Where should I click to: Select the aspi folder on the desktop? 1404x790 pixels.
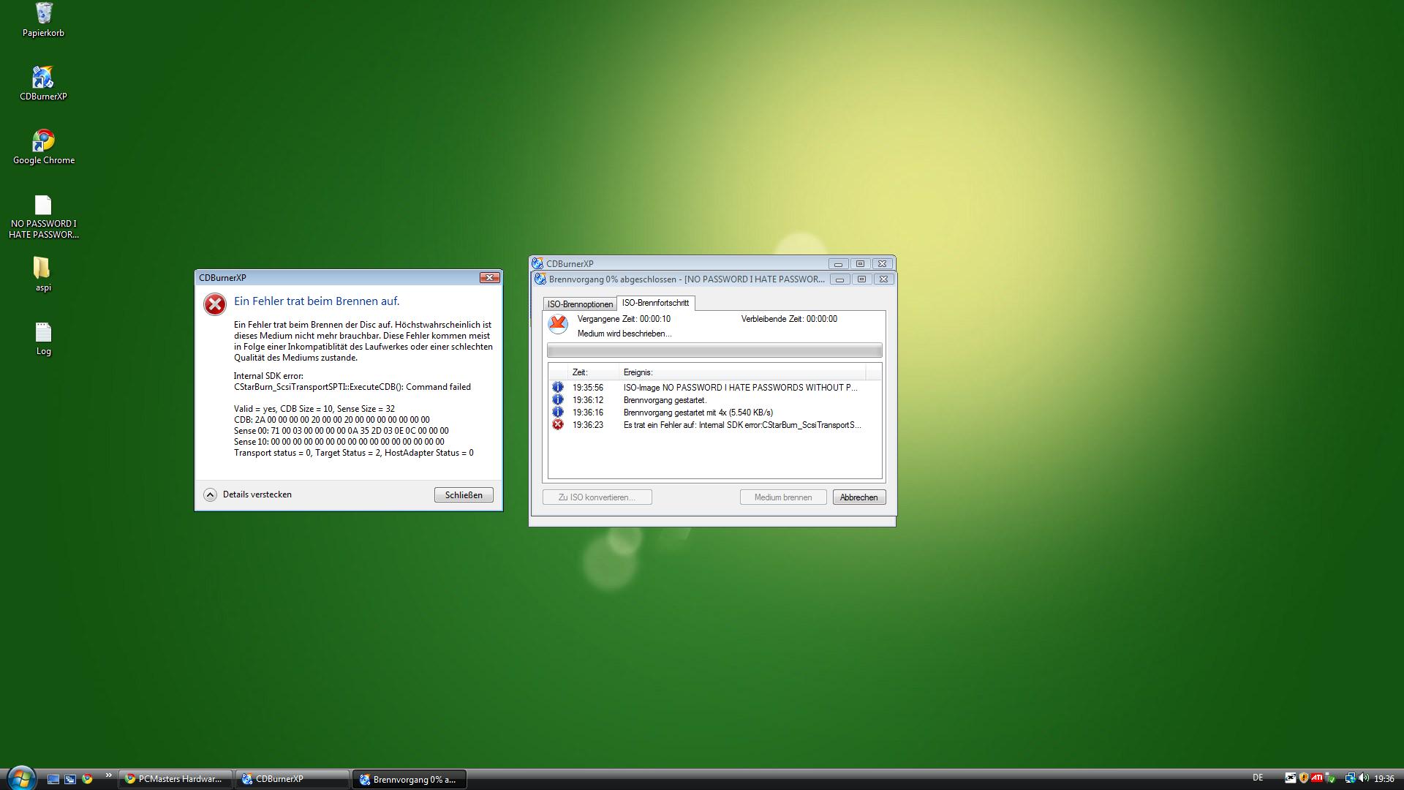click(43, 274)
